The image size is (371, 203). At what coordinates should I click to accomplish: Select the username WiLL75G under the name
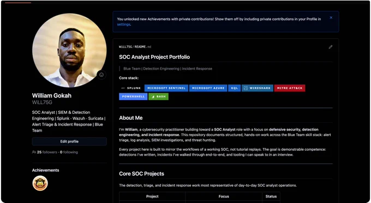(x=42, y=102)
